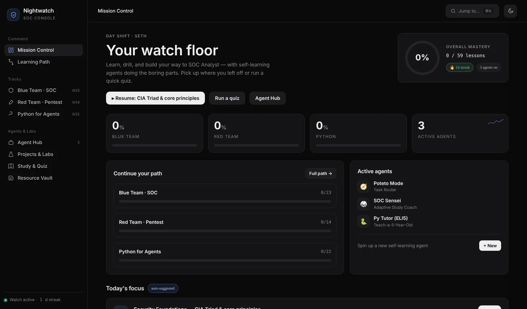Select Py Tutor (ELI5) agent name

[x=390, y=218]
